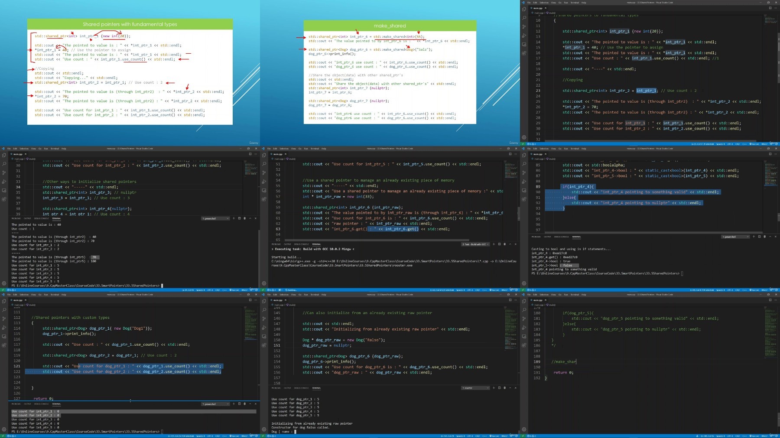Screen dimensions: 780x438
Task: Click 'Spaces: 4' in the middle-left frame status bar
Action: pos(200,290)
